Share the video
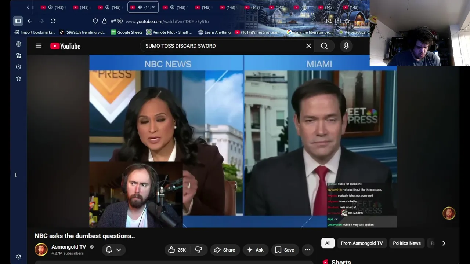 point(224,250)
